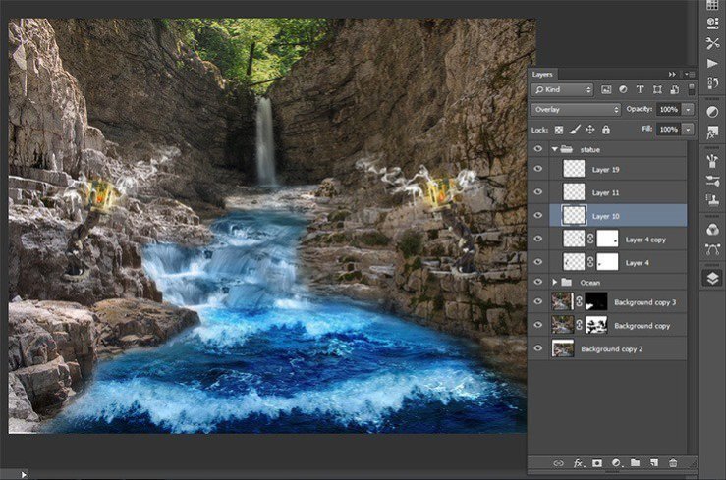726x480 pixels.
Task: Click the Background copy 3 mask thumbnail
Action: [x=595, y=302]
